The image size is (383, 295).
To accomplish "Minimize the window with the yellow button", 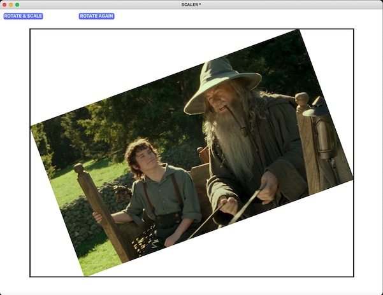I will 10,4.
